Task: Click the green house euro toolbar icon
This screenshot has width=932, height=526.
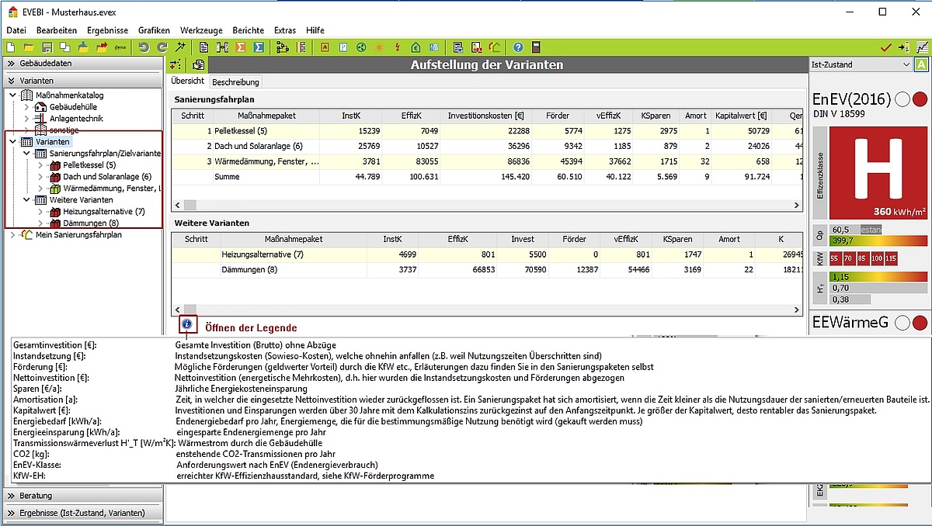Action: click(416, 47)
